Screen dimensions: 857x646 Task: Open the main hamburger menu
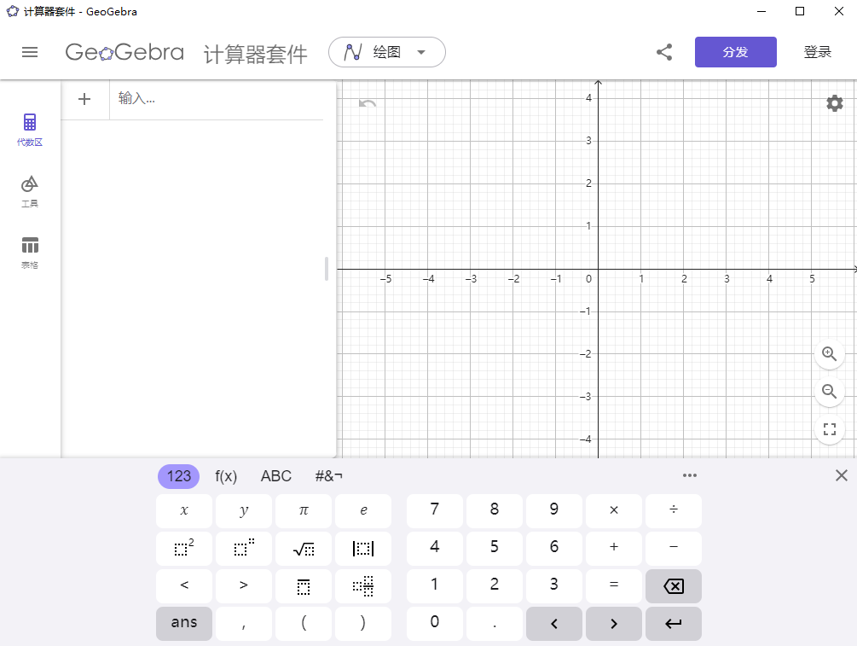point(30,52)
